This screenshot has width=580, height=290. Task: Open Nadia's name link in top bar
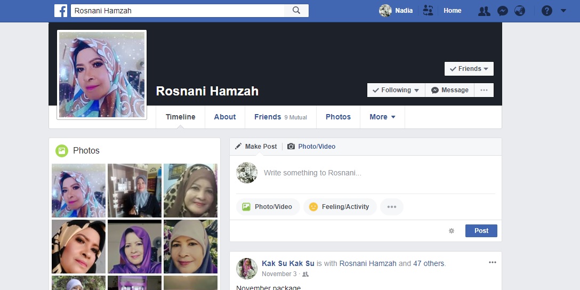tap(404, 11)
